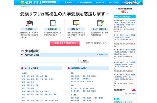Open 志望校リスト in the top navigation bar
The height and width of the screenshot is (103, 157).
point(100,3)
